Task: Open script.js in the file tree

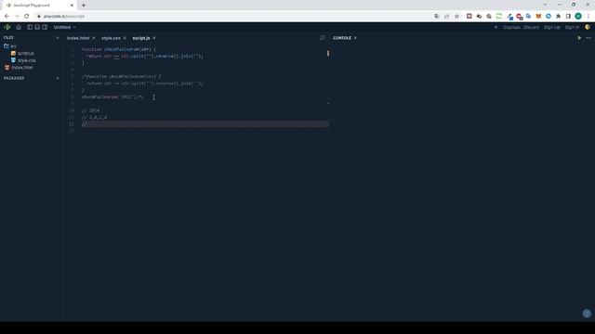Action: [22, 54]
